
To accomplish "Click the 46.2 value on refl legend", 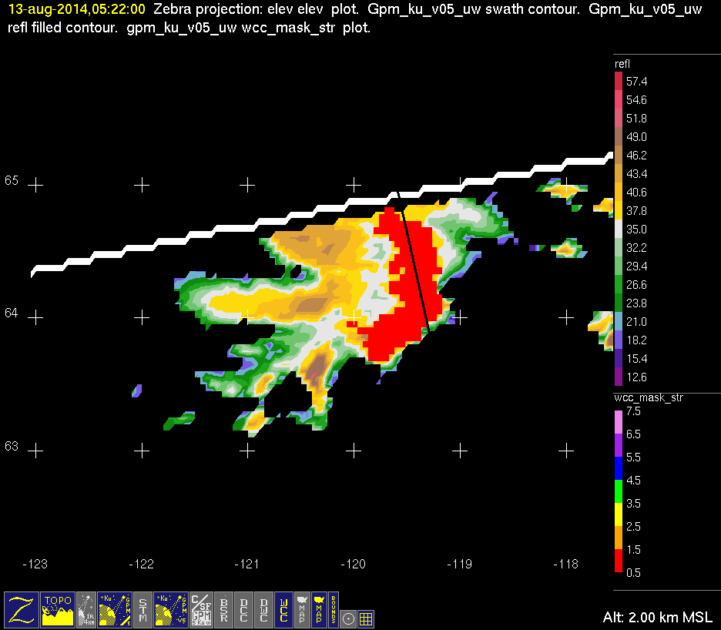I will pyautogui.click(x=636, y=156).
